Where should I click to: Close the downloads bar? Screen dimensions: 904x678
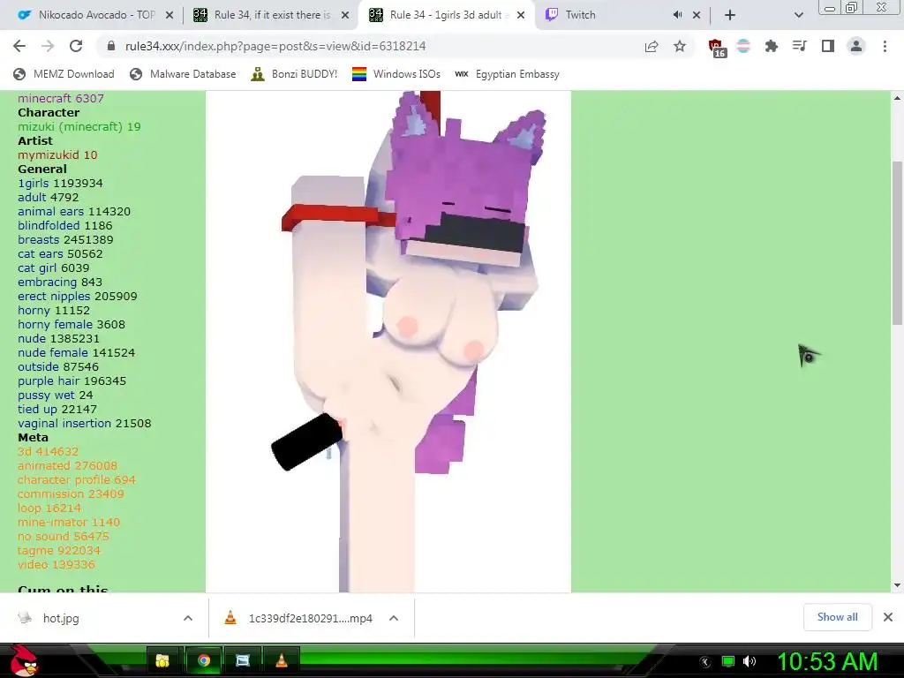point(888,617)
